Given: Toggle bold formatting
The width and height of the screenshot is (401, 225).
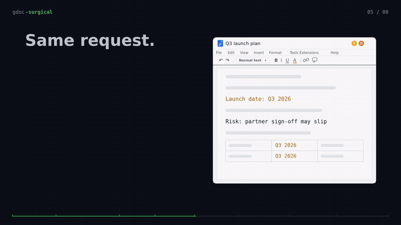Looking at the screenshot, I should [x=276, y=60].
